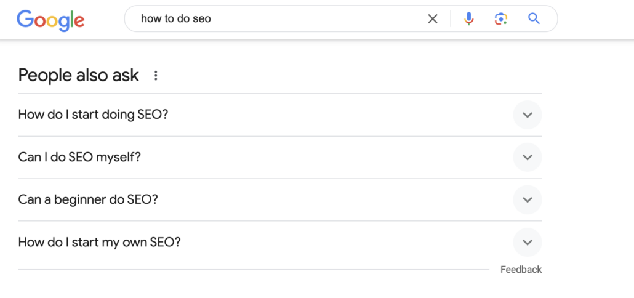This screenshot has width=634, height=298.
Task: Select the "Can a beginner do SEO?" question text
Action: (88, 199)
